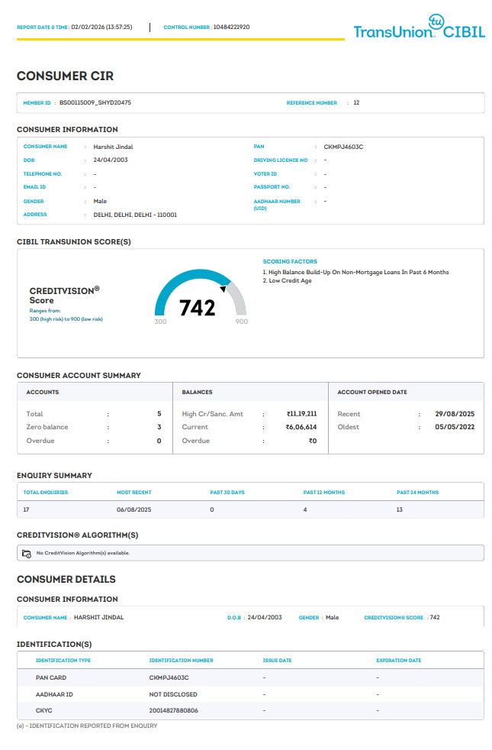Select address DELHI, DELHI, DELHI - 110001
Image resolution: width=492 pixels, height=750 pixels.
135,215
